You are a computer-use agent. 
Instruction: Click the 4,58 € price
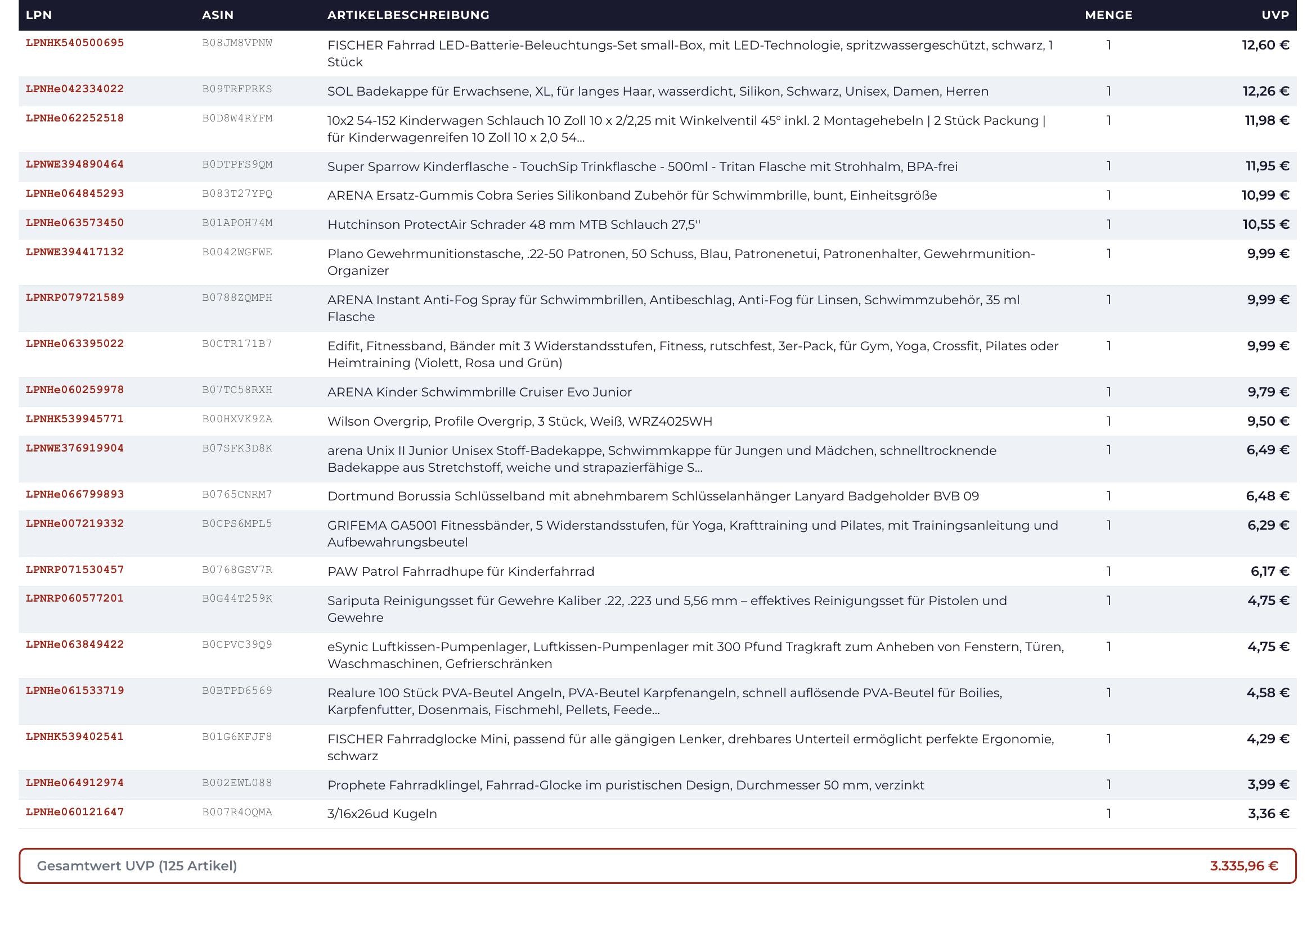click(x=1268, y=693)
